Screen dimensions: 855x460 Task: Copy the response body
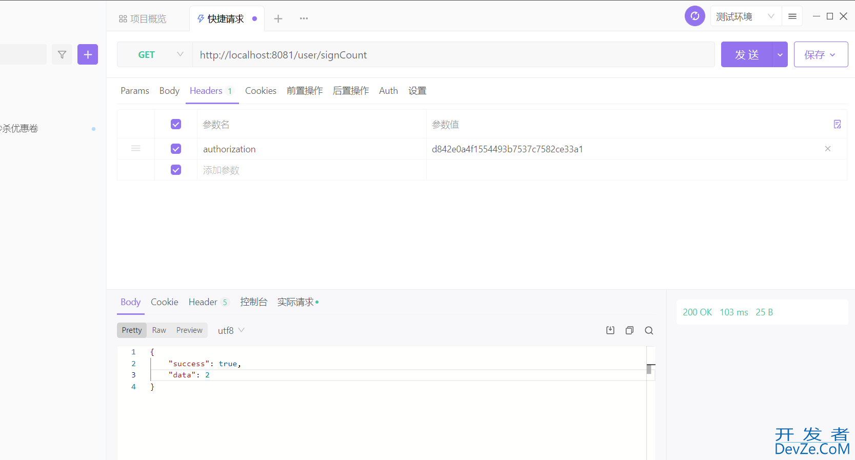630,330
